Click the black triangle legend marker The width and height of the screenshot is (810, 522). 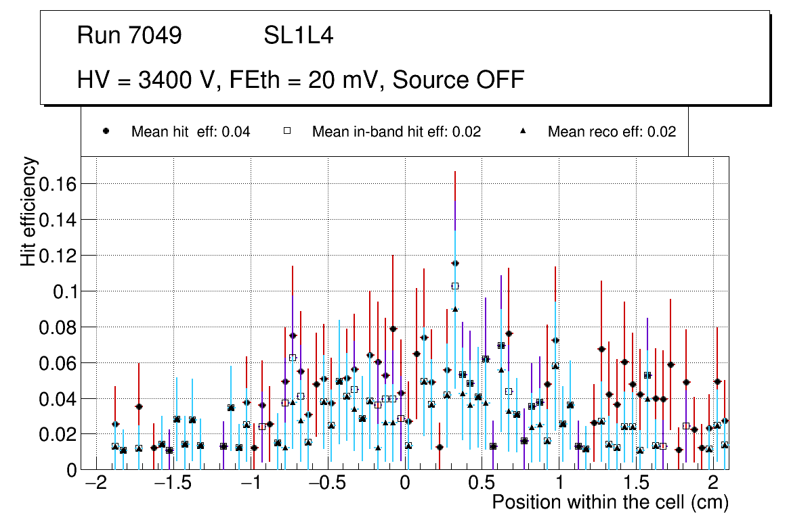tap(523, 132)
